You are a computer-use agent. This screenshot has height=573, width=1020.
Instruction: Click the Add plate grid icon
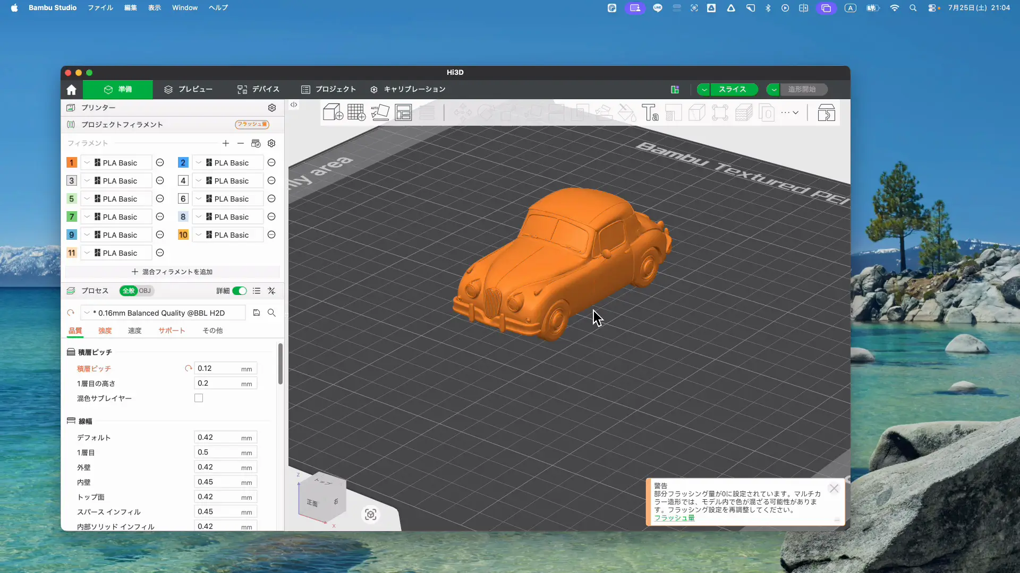tap(356, 112)
